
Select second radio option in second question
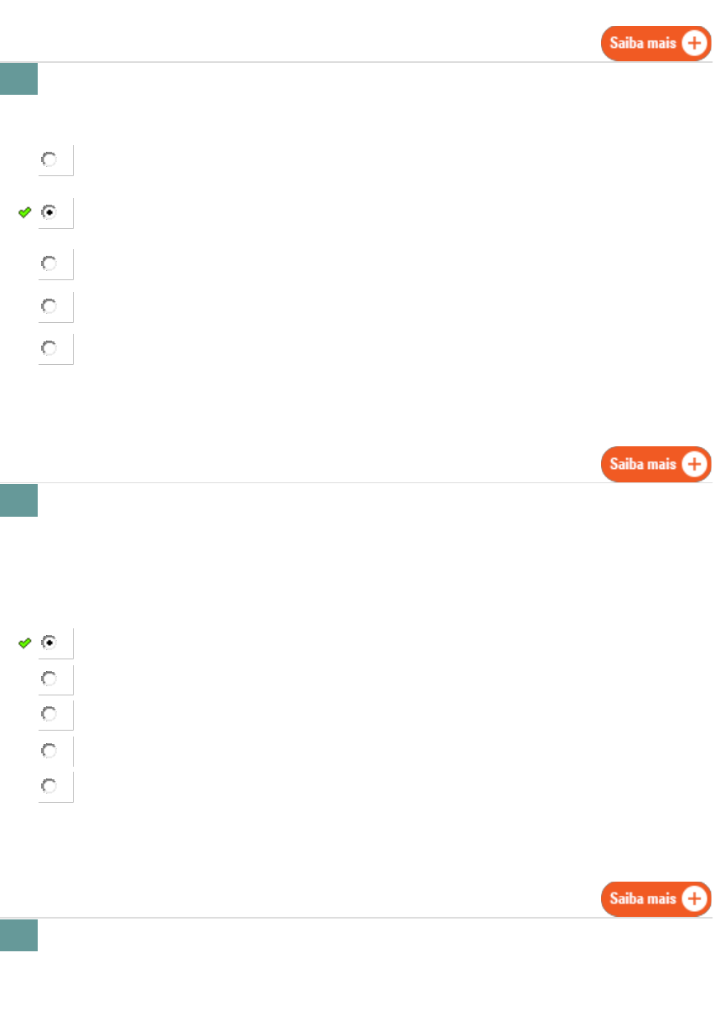click(x=49, y=679)
